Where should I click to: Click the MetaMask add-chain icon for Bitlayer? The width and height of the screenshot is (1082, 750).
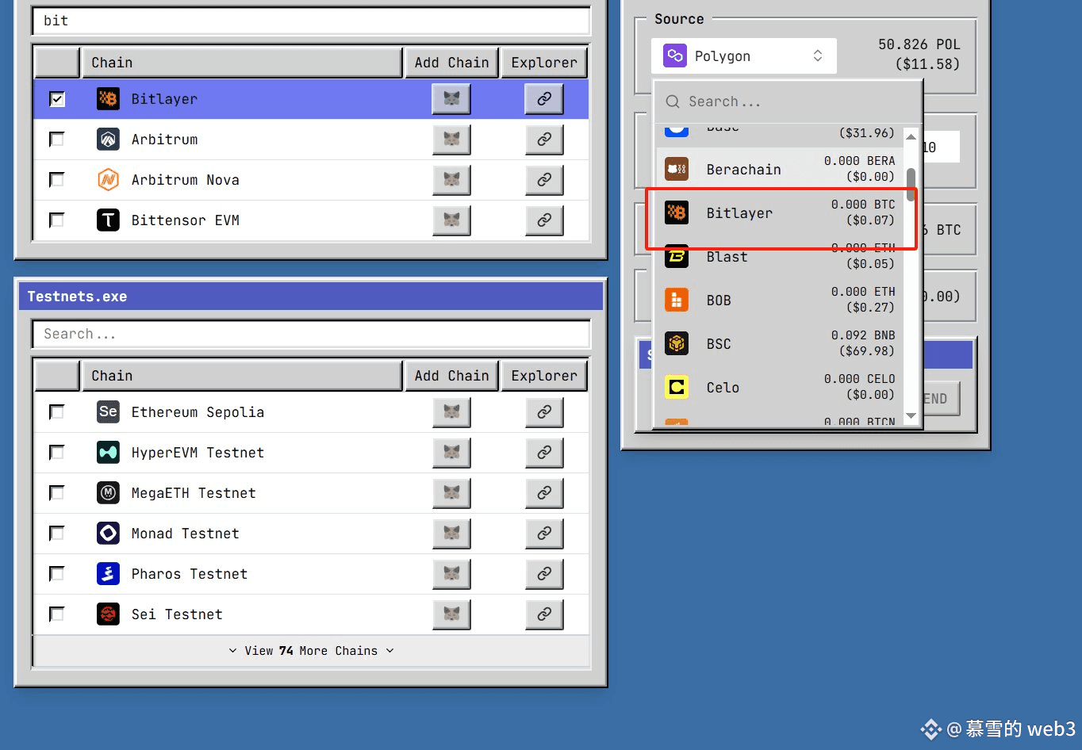pos(451,99)
